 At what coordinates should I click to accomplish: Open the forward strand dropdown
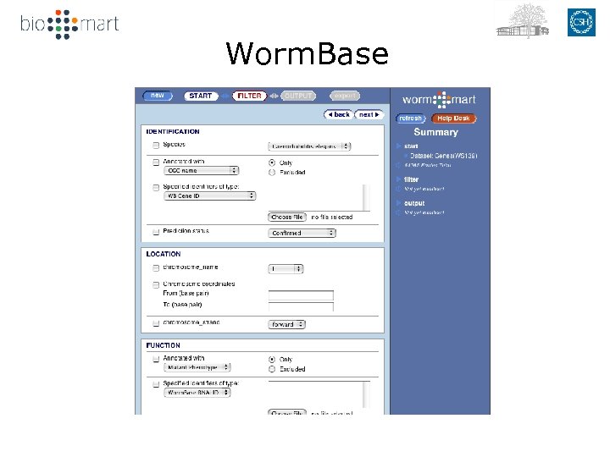(286, 324)
